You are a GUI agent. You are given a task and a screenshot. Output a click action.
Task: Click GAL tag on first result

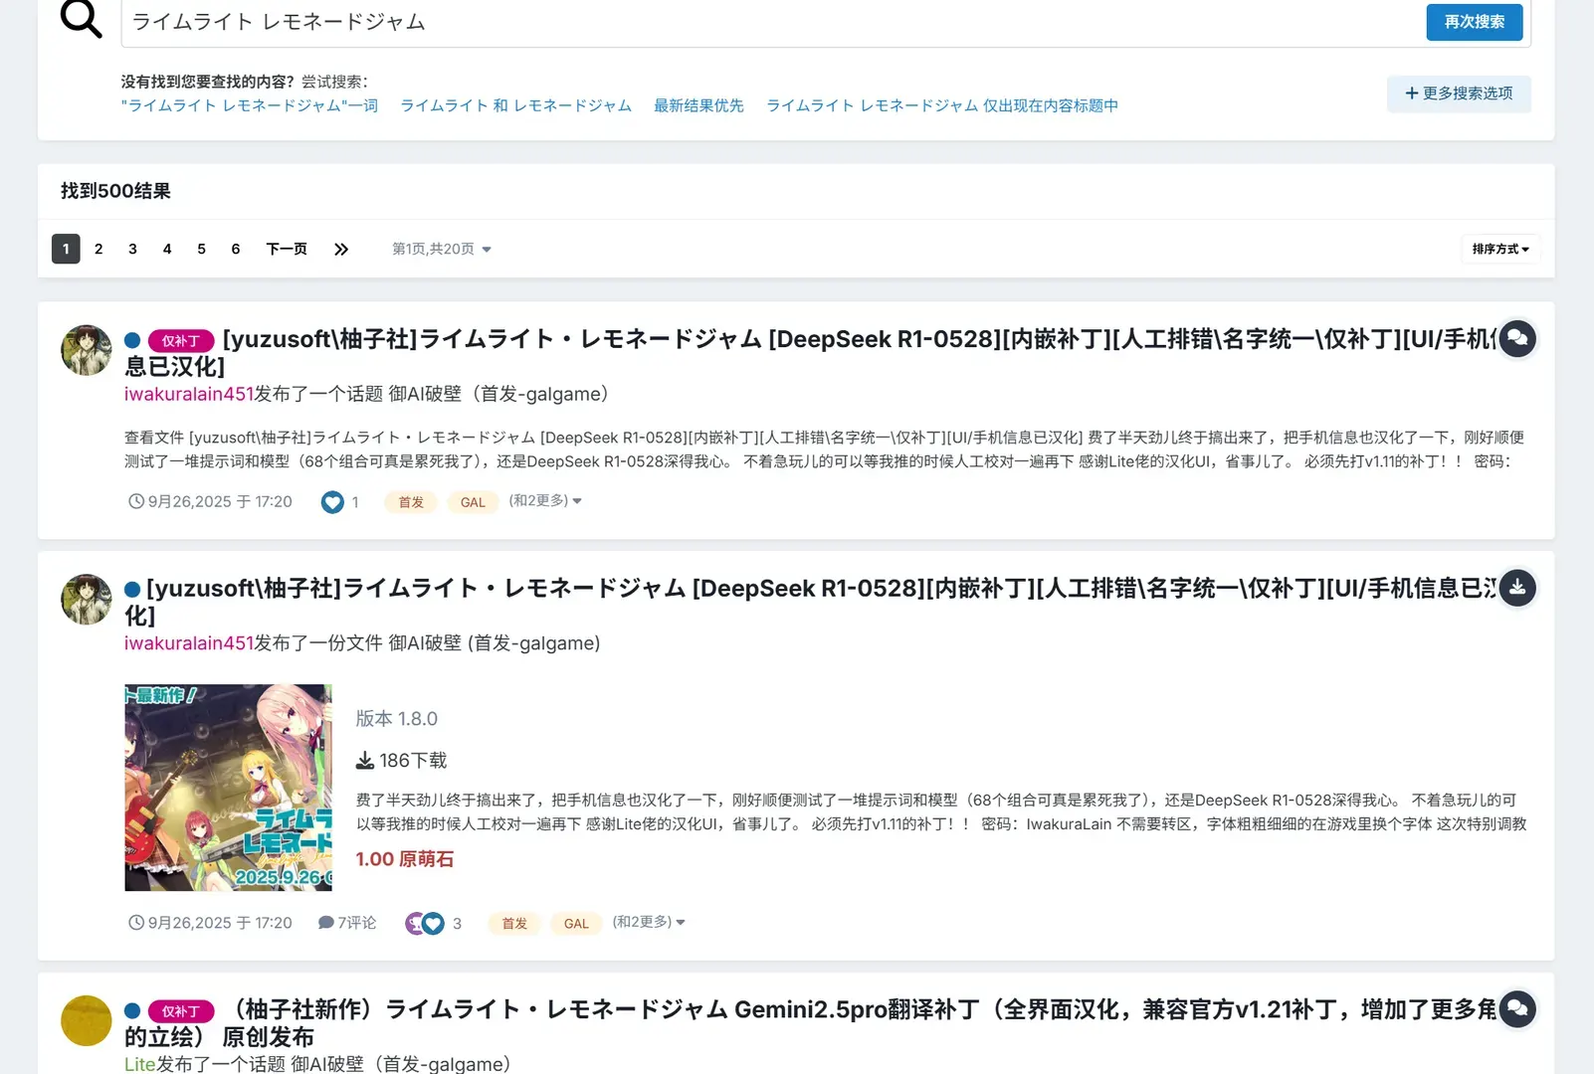[473, 502]
